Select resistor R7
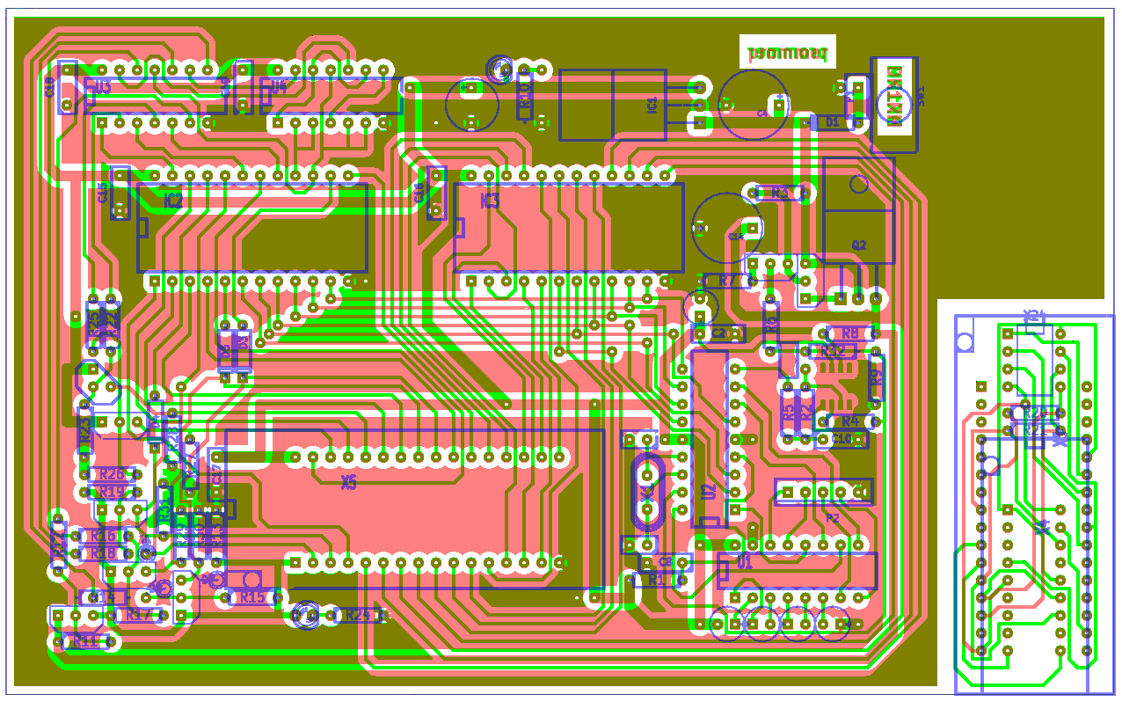Viewport: 1122px width, 702px height. coord(726,281)
